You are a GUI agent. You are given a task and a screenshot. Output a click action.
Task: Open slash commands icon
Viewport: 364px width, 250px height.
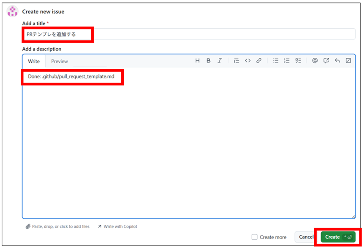[x=348, y=61]
